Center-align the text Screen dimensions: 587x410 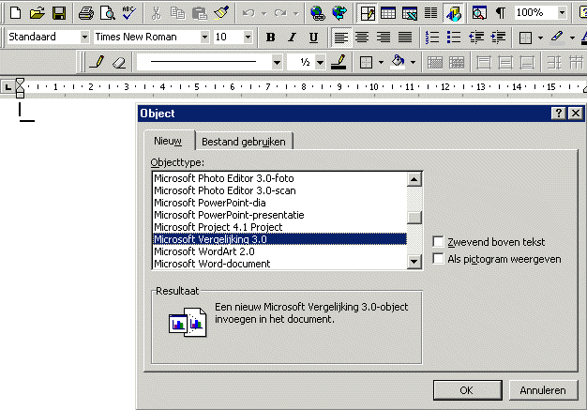(x=362, y=38)
